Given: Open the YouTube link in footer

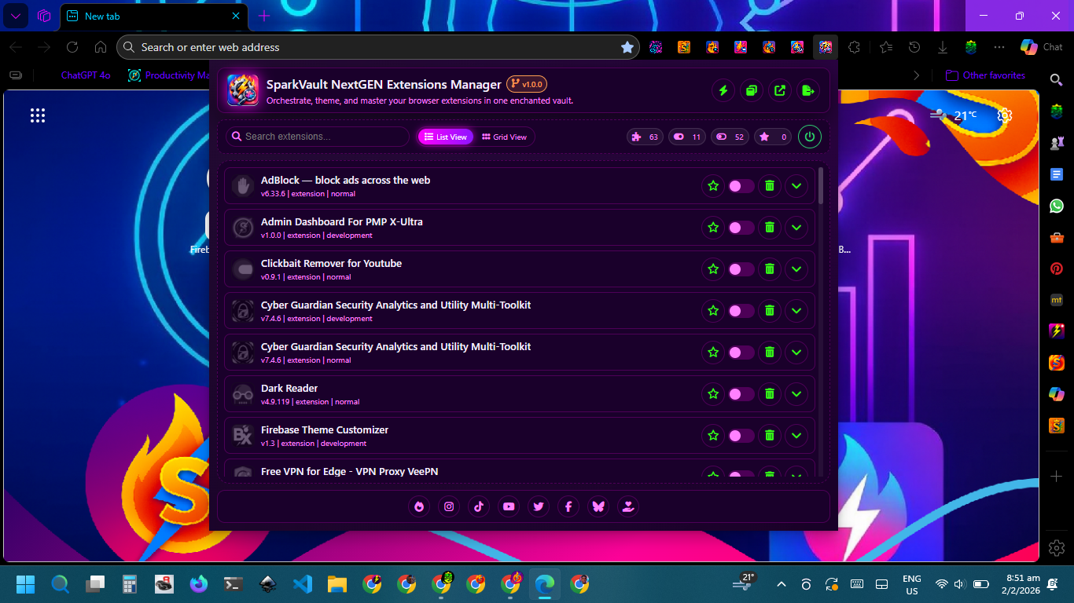Looking at the screenshot, I should 509,506.
